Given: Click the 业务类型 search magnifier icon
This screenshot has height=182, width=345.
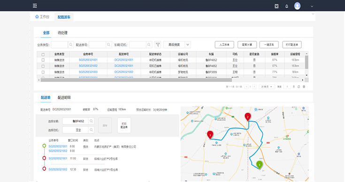Looking at the screenshot, I should [x=71, y=45].
